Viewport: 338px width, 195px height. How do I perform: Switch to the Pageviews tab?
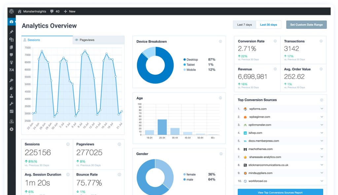98,40
